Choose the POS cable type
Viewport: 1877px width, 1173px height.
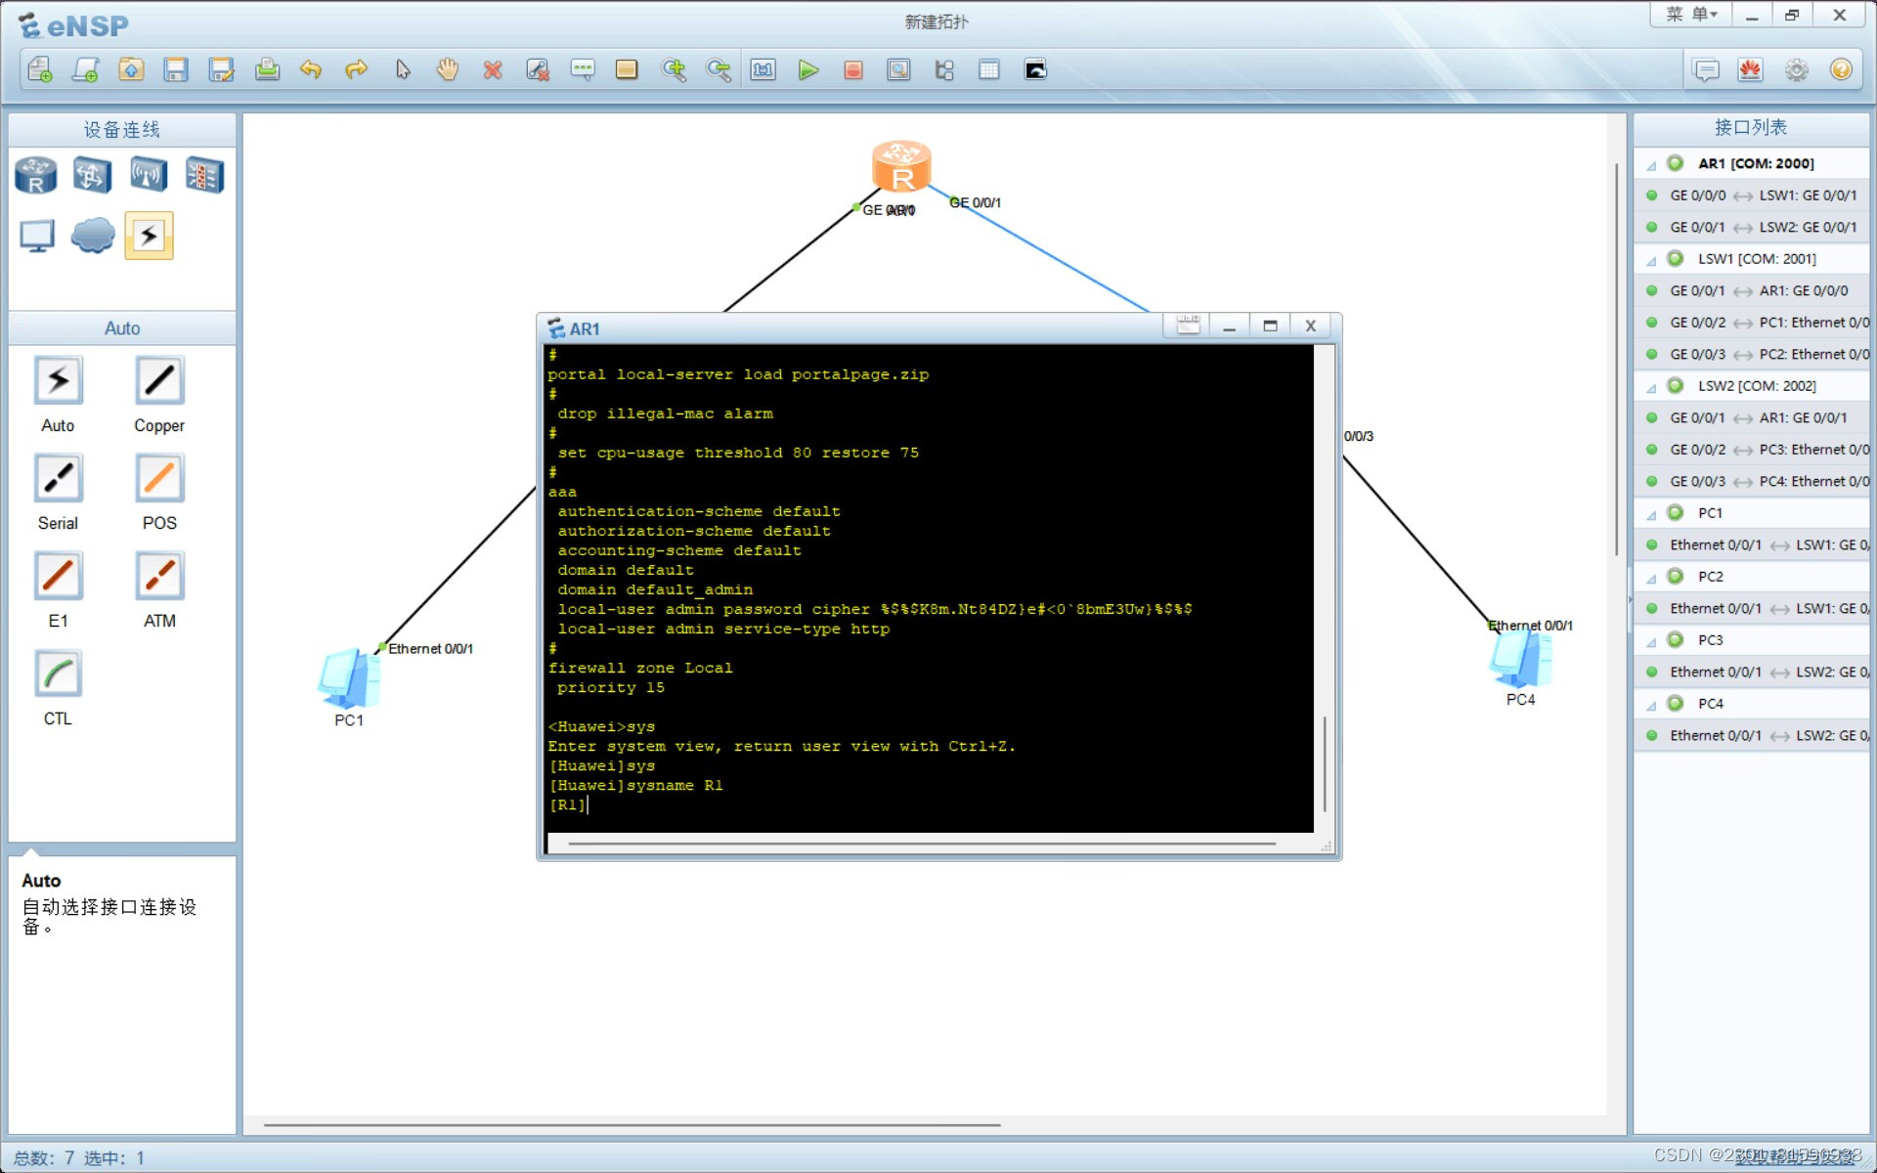tap(159, 479)
